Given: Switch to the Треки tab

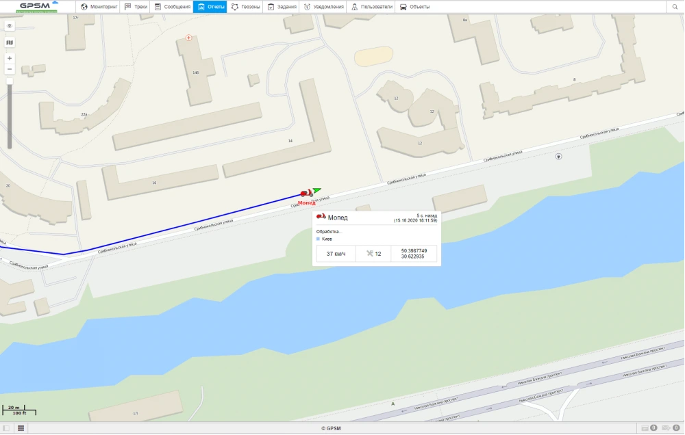Looking at the screenshot, I should pyautogui.click(x=136, y=7).
